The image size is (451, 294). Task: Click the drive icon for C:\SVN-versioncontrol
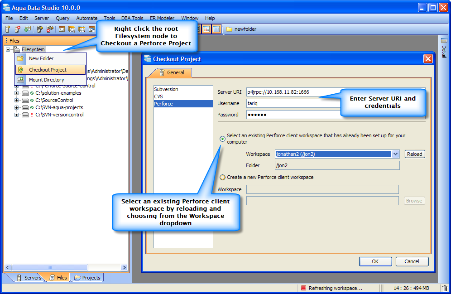pyautogui.click(x=25, y=115)
